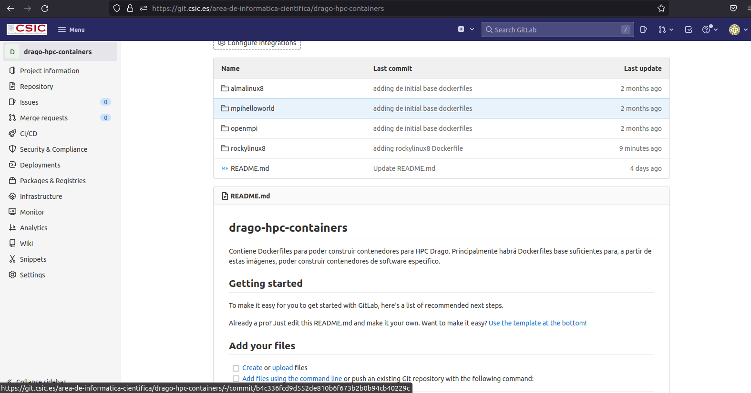Click the openmpi commit message link
751x393 pixels.
(422, 128)
